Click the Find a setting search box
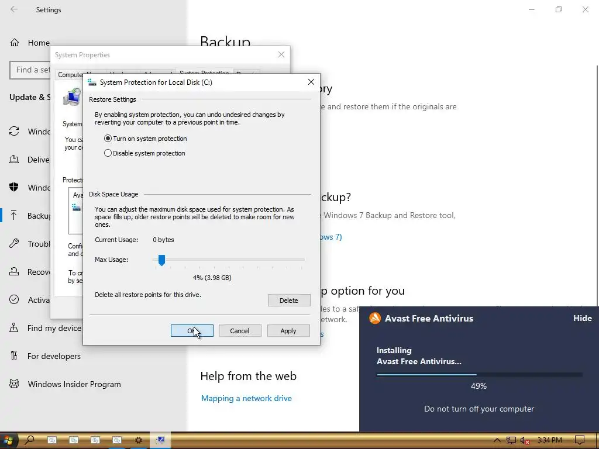The height and width of the screenshot is (449, 599). tap(30, 70)
